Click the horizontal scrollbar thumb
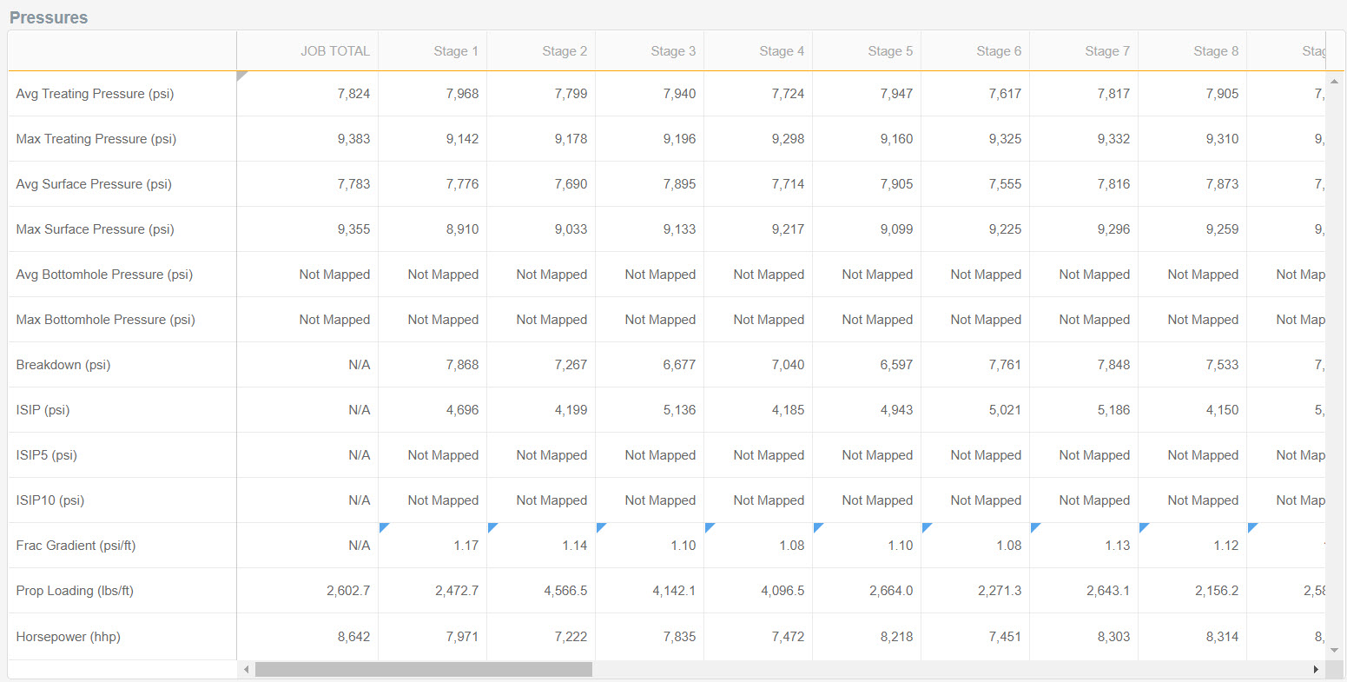The width and height of the screenshot is (1347, 682). [x=423, y=670]
